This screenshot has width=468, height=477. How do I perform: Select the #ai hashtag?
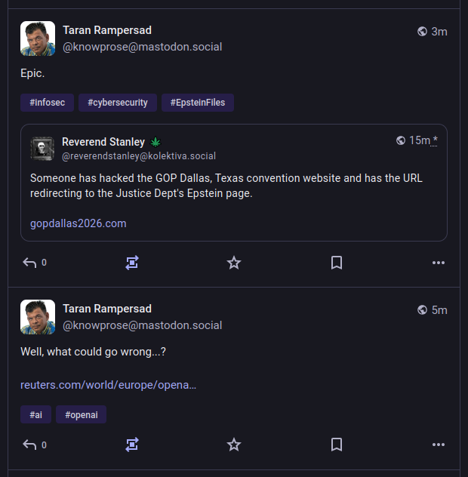coord(36,414)
